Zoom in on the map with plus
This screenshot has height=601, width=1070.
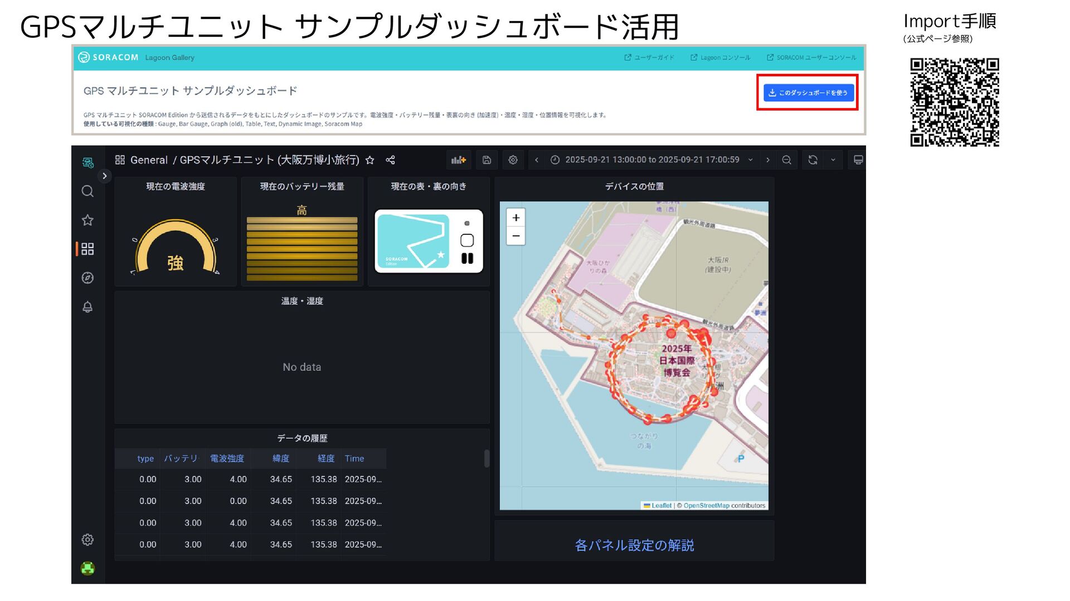[x=515, y=218]
